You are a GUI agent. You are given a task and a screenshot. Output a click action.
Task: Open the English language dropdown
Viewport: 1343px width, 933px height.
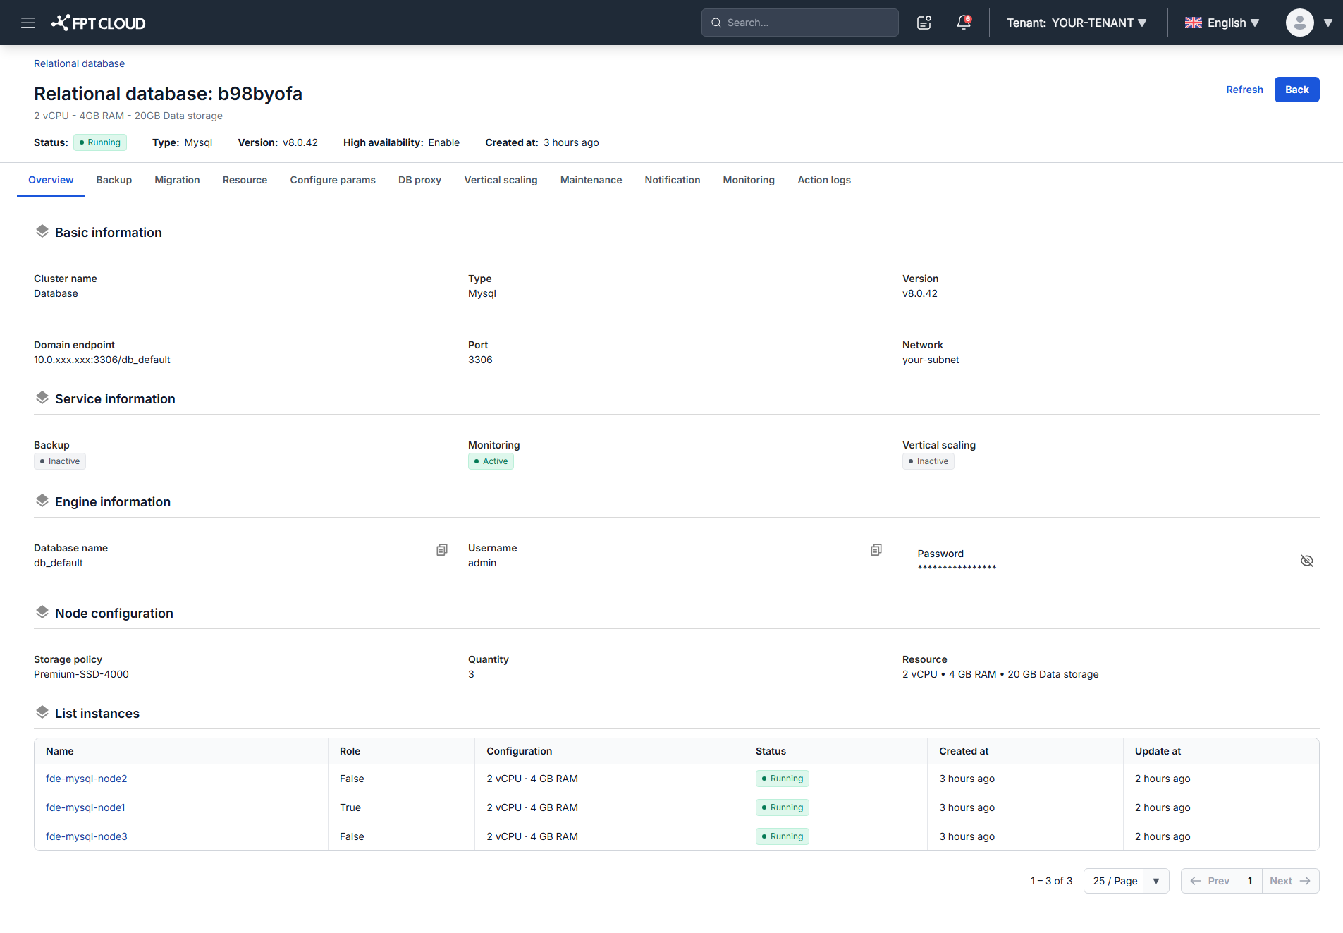(x=1234, y=23)
